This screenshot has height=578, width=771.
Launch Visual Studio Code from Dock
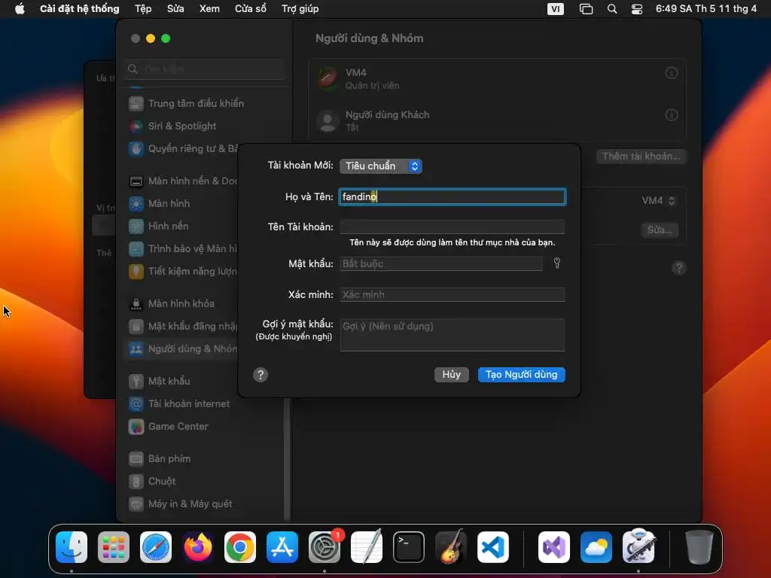point(492,547)
